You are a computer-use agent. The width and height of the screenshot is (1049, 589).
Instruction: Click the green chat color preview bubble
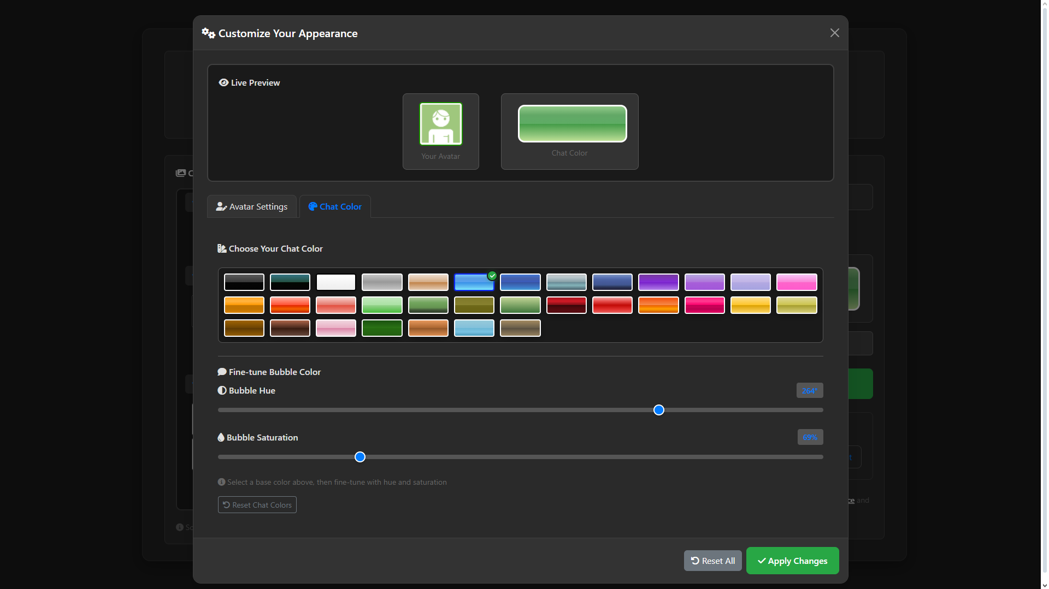[572, 124]
